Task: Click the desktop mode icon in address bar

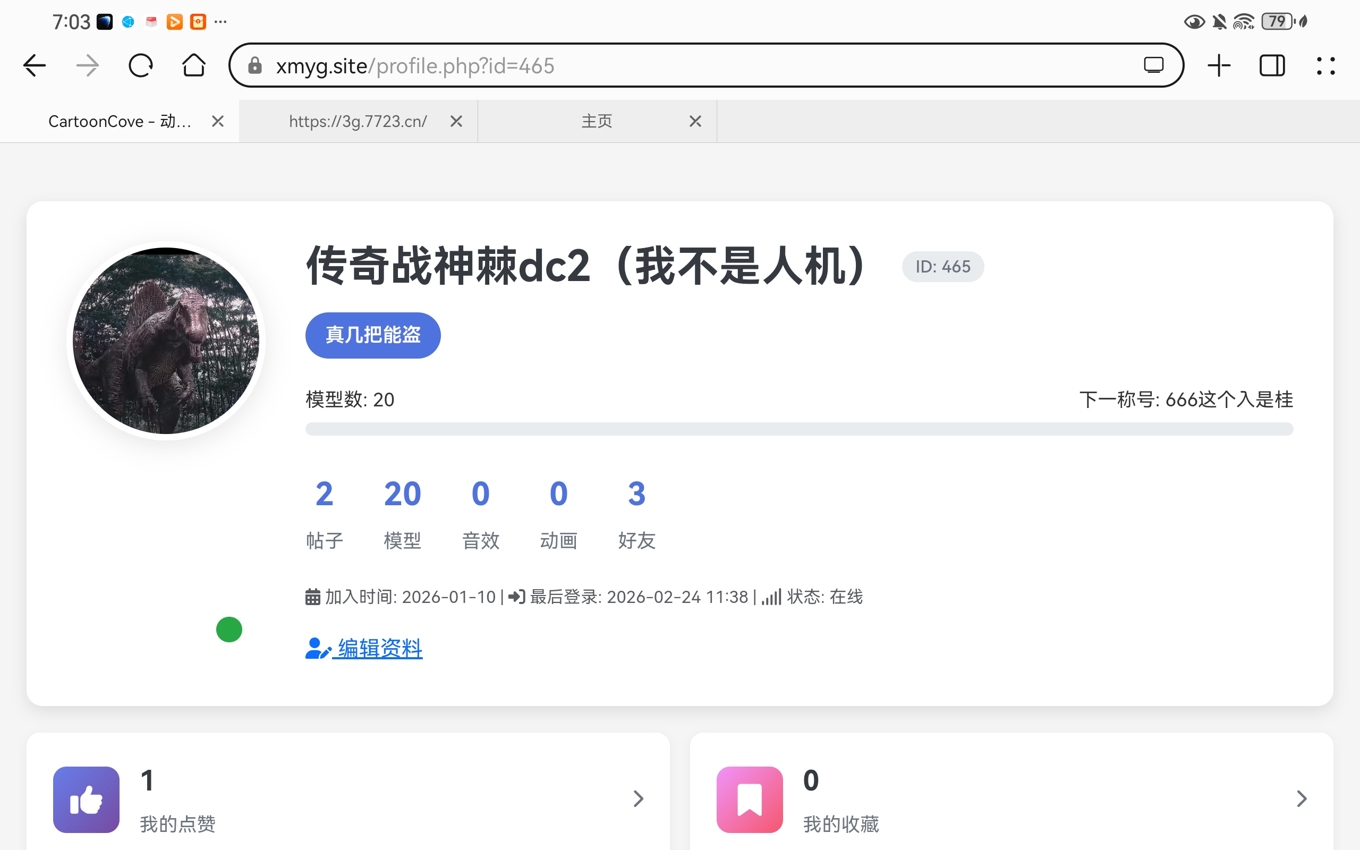Action: pos(1153,66)
